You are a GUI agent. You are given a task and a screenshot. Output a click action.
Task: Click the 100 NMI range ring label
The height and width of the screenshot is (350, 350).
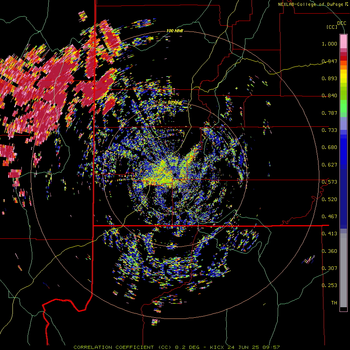pyautogui.click(x=175, y=31)
